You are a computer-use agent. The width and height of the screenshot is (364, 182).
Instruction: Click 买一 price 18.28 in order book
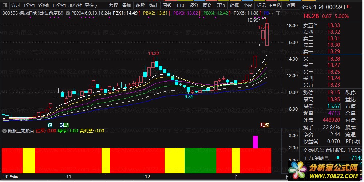[333, 59]
